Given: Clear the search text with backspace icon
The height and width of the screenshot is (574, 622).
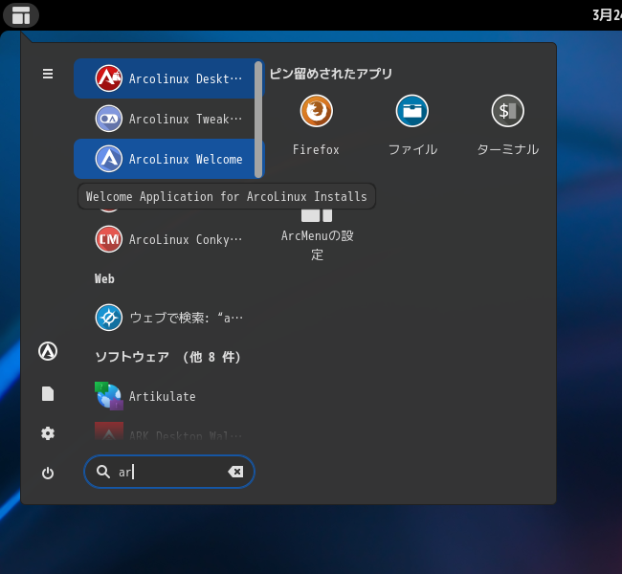Looking at the screenshot, I should (235, 472).
